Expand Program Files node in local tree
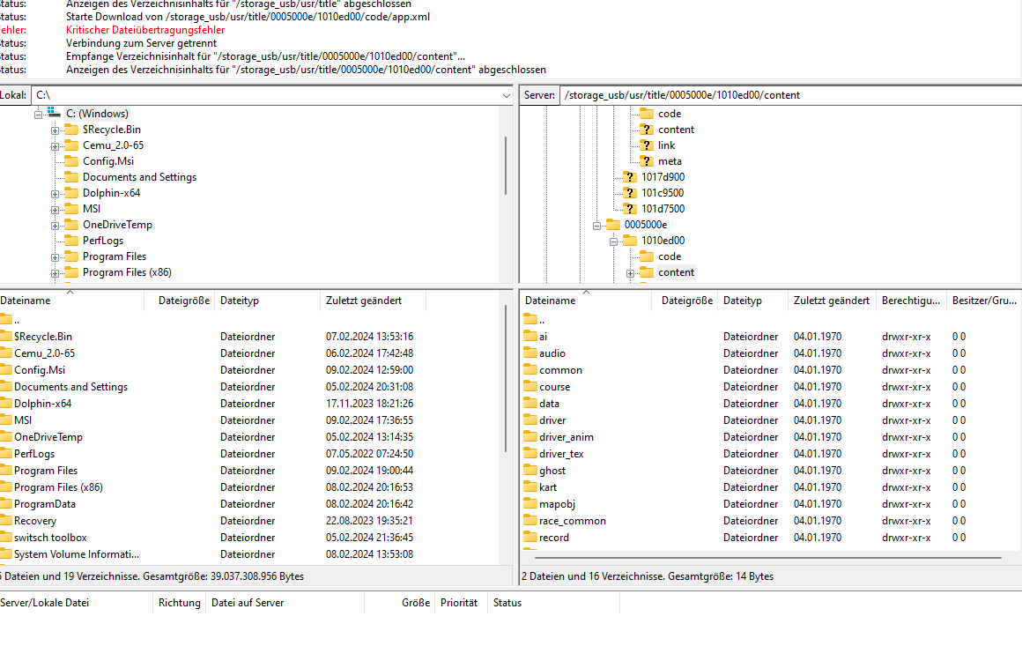 [x=56, y=257]
